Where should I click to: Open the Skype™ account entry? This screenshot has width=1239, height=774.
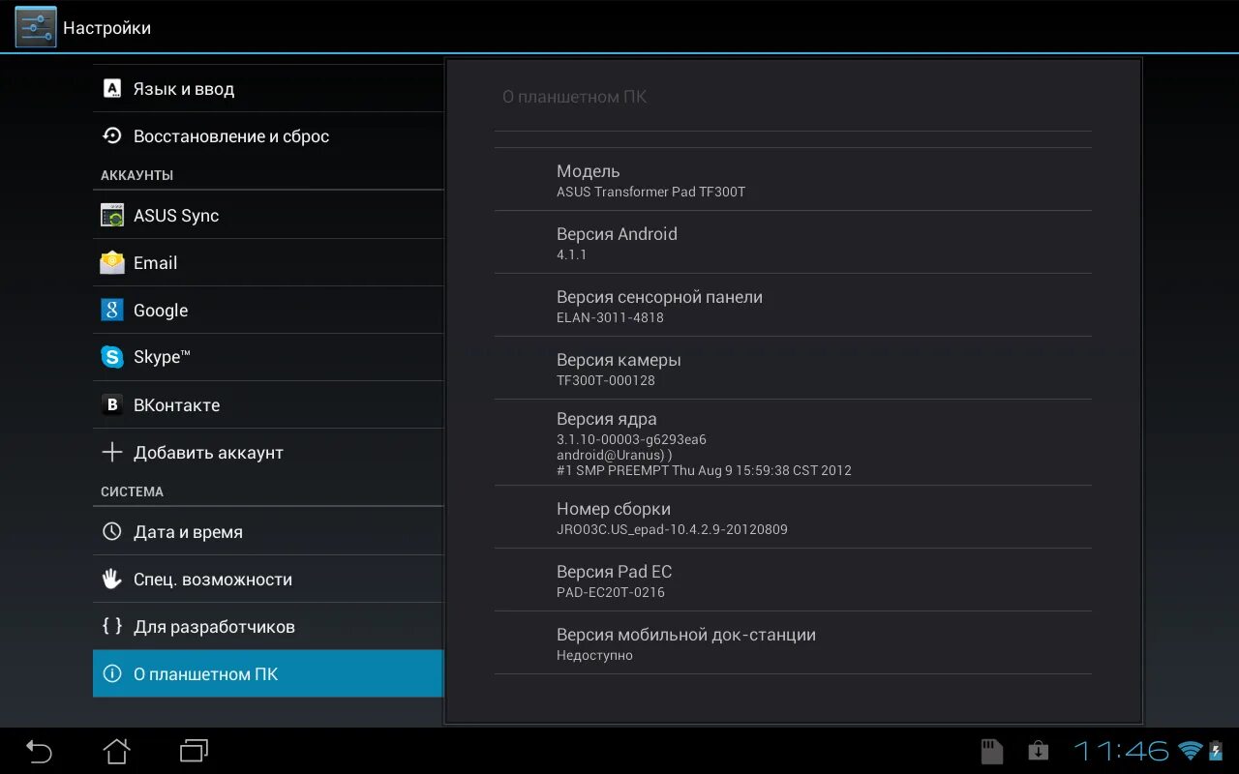[268, 358]
